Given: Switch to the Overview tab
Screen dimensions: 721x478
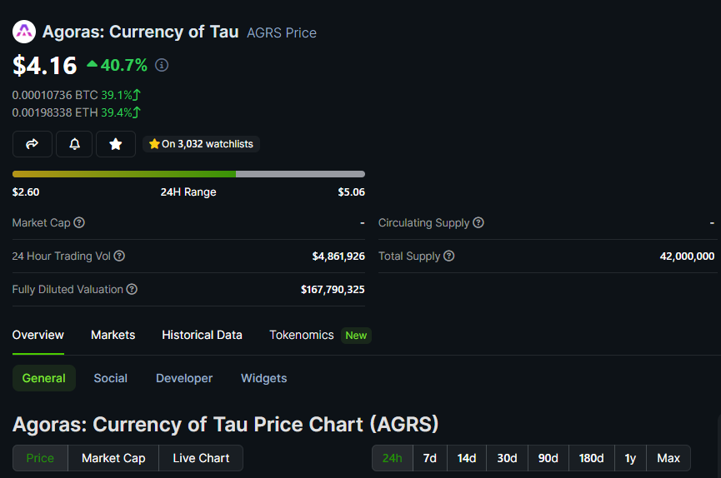Looking at the screenshot, I should click(x=38, y=335).
